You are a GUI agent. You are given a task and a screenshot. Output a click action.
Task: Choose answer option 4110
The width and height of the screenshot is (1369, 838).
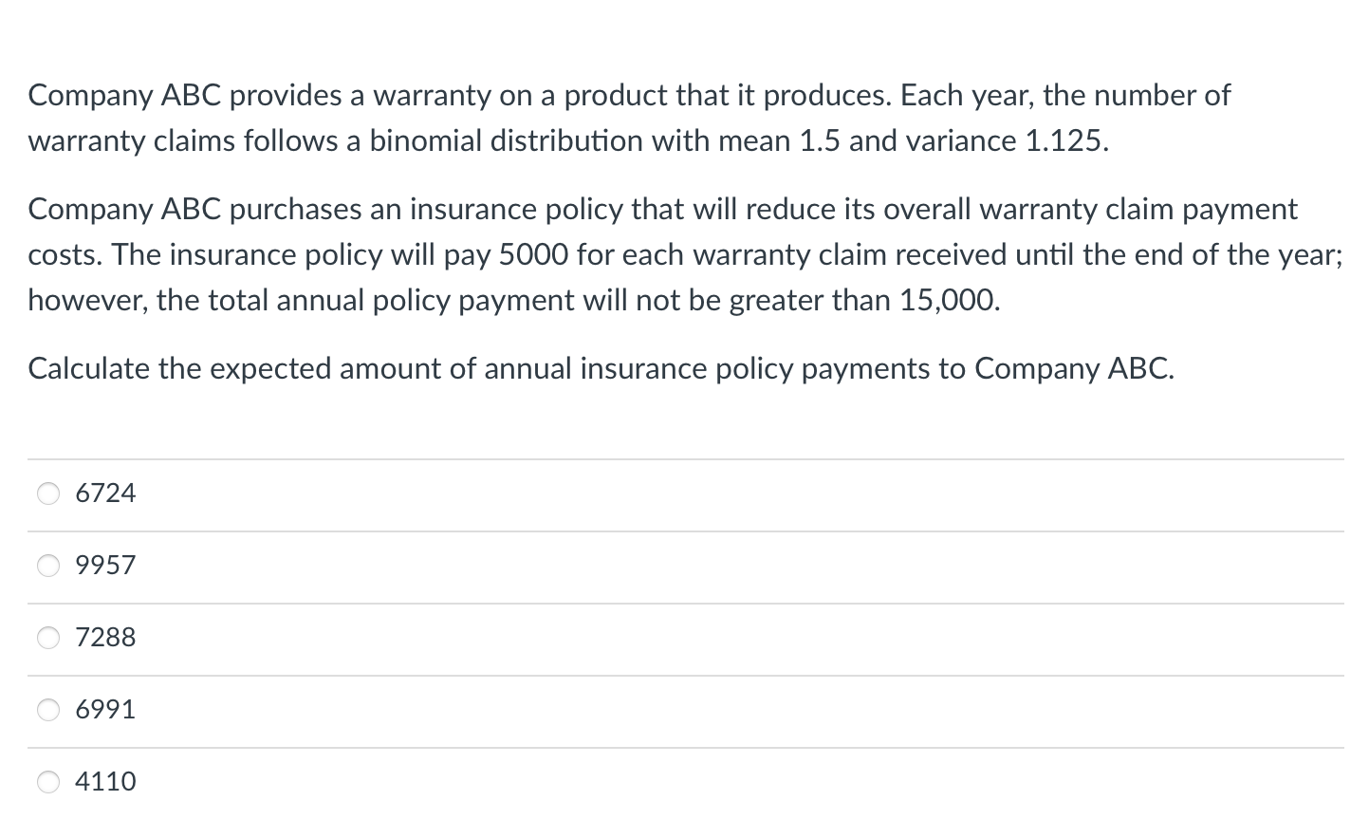(105, 781)
